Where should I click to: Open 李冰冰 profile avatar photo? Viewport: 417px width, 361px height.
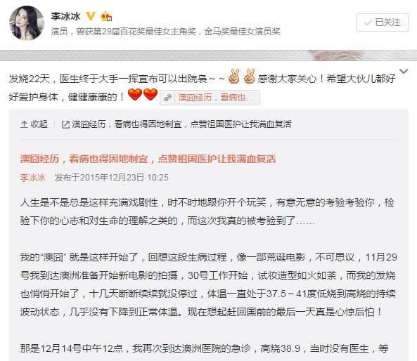[x=27, y=23]
